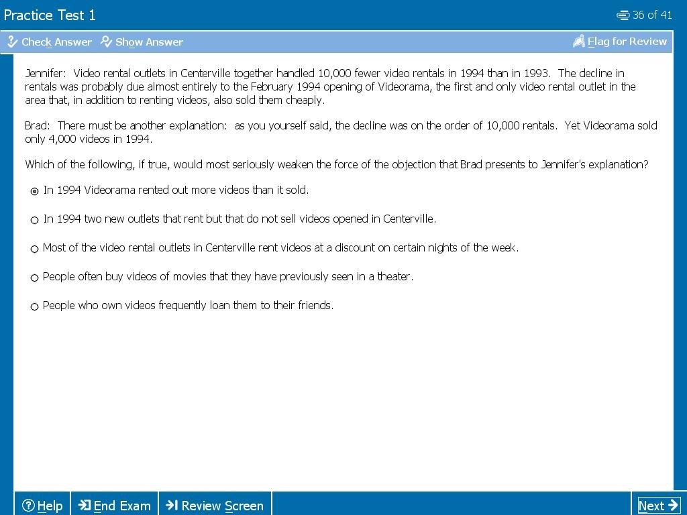Viewport: 687px width, 515px height.
Task: Pick answer about loaning videos to friends
Action: (x=35, y=307)
